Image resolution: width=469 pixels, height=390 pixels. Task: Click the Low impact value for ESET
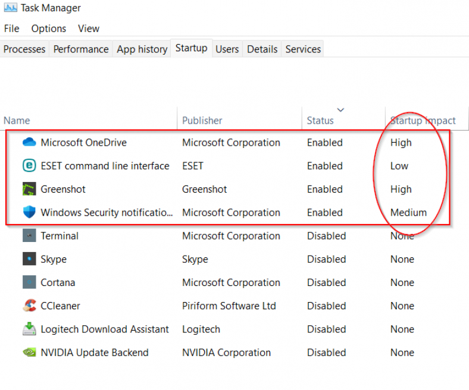(399, 165)
